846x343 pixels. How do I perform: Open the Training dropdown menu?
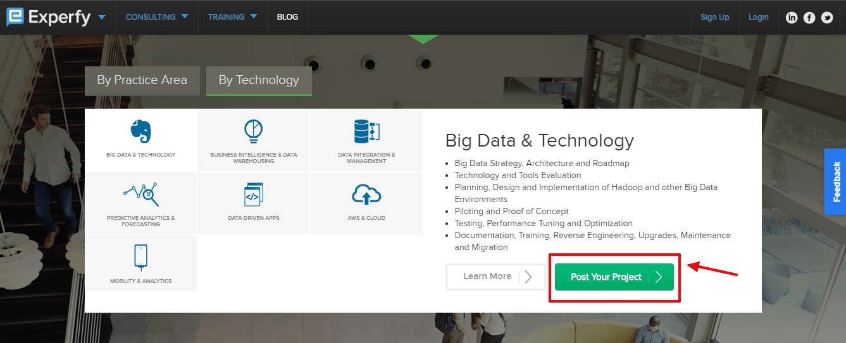233,17
